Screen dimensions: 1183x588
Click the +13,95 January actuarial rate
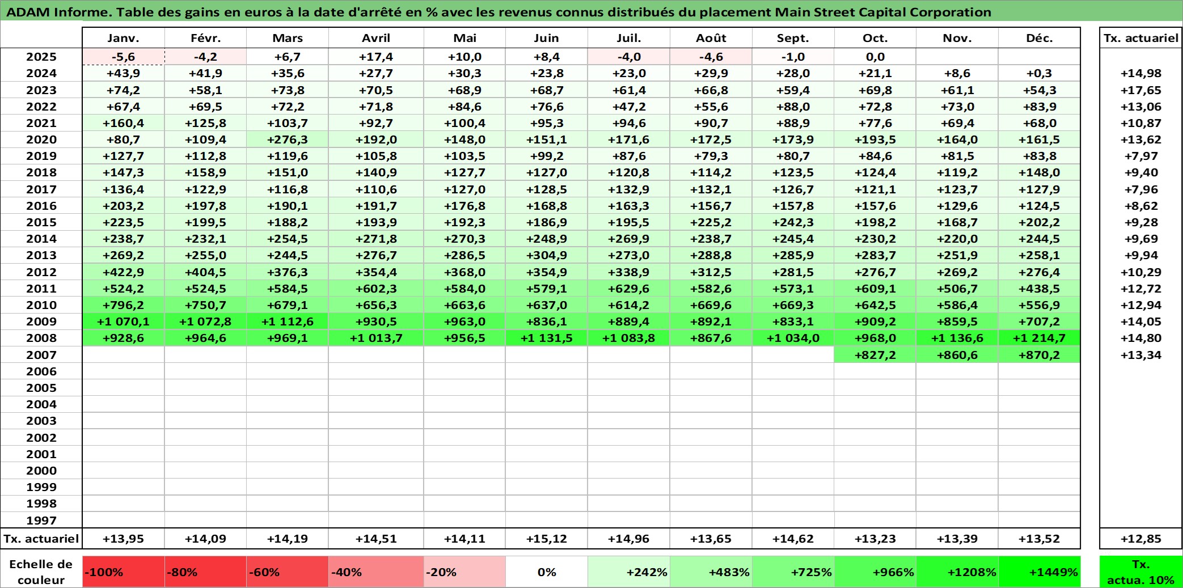point(123,539)
